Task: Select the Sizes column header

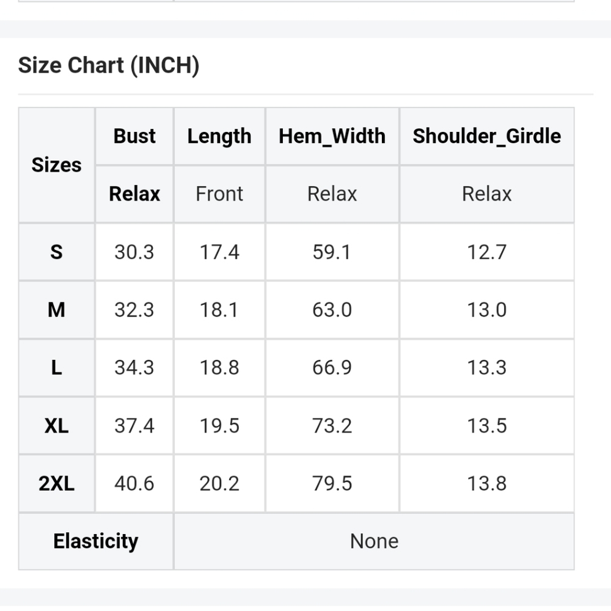Action: point(56,165)
